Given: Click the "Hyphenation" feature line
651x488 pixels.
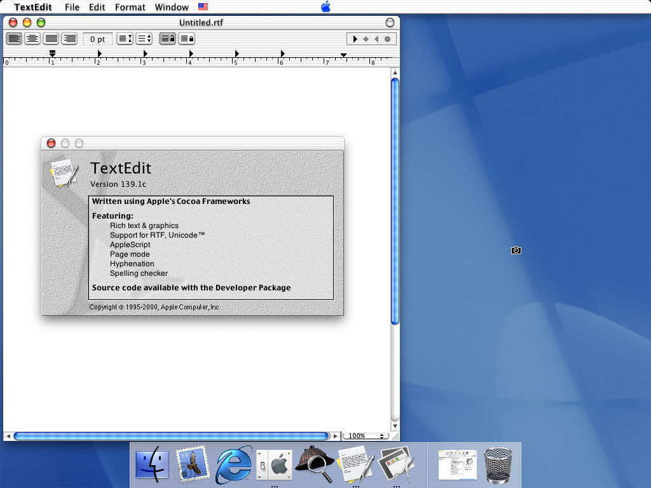Looking at the screenshot, I should [x=132, y=264].
